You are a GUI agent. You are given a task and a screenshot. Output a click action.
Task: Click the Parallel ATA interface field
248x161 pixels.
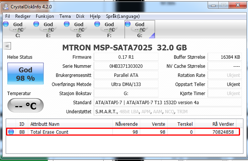pos(126,75)
